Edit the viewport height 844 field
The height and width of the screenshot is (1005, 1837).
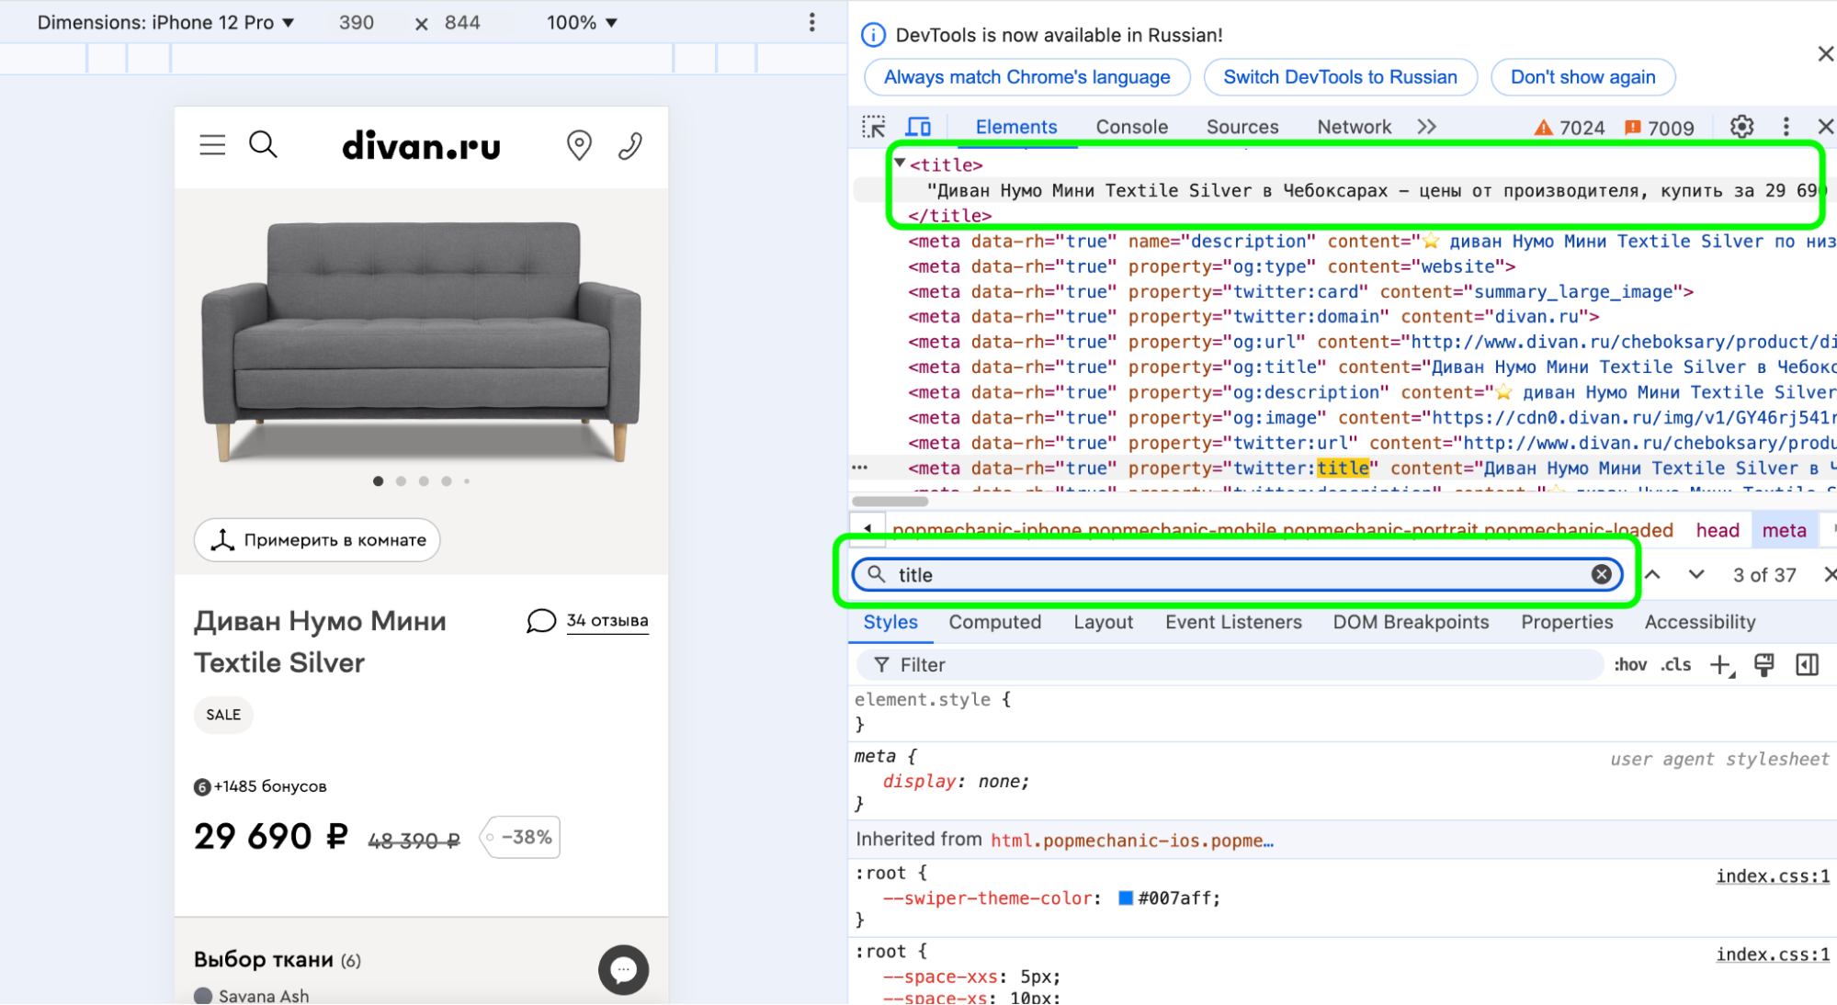point(462,22)
